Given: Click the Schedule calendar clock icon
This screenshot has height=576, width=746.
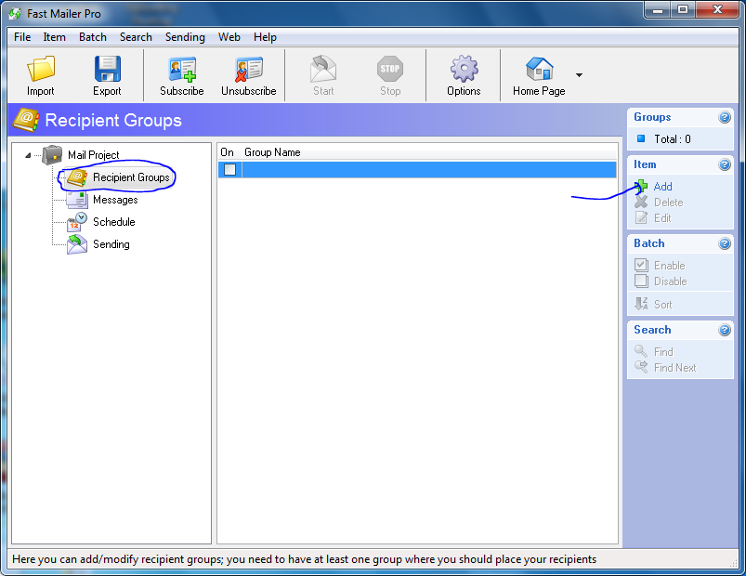Looking at the screenshot, I should [x=77, y=222].
